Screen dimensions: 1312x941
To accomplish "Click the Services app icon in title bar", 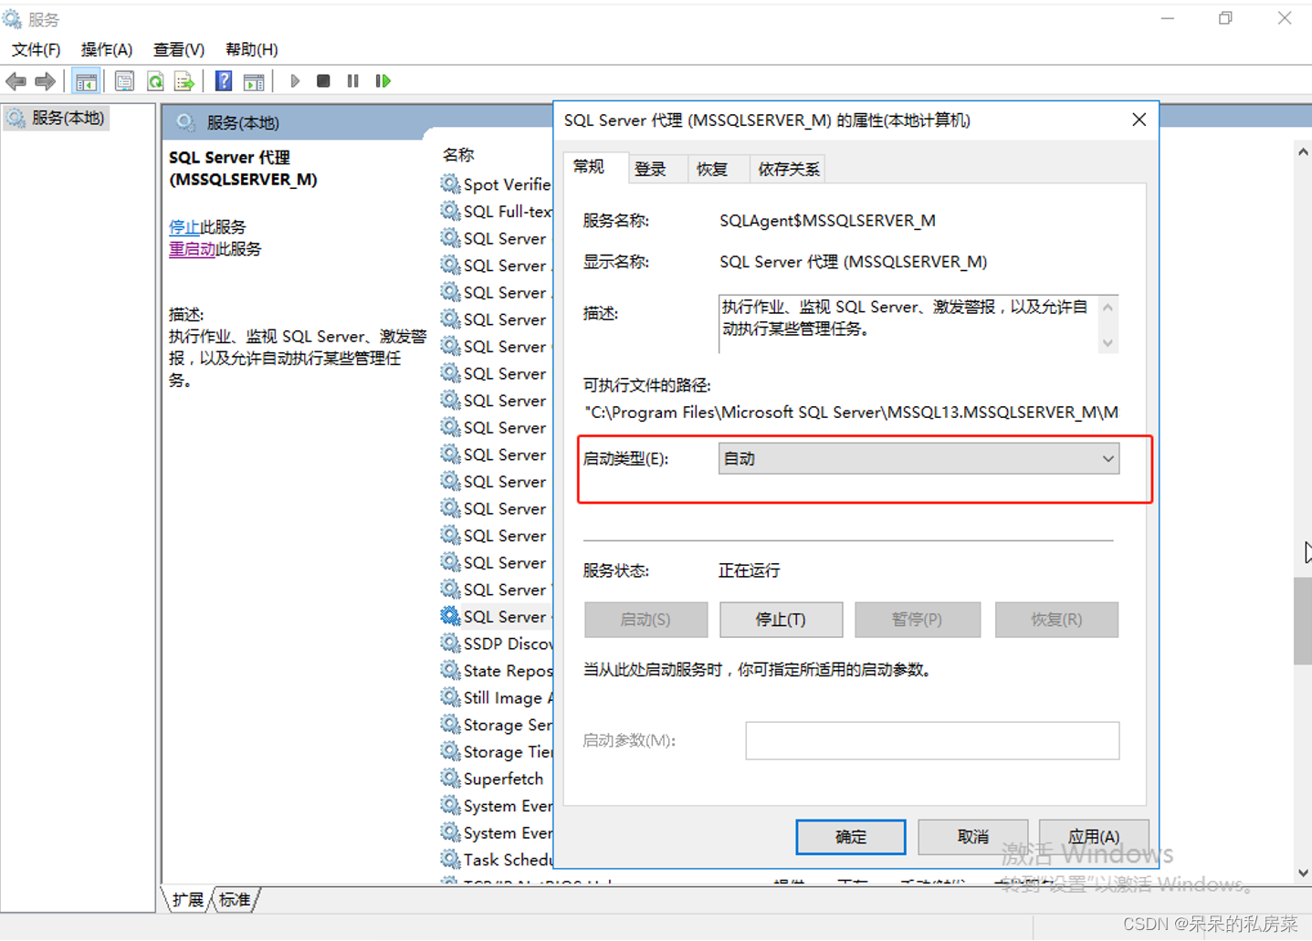I will pos(13,18).
